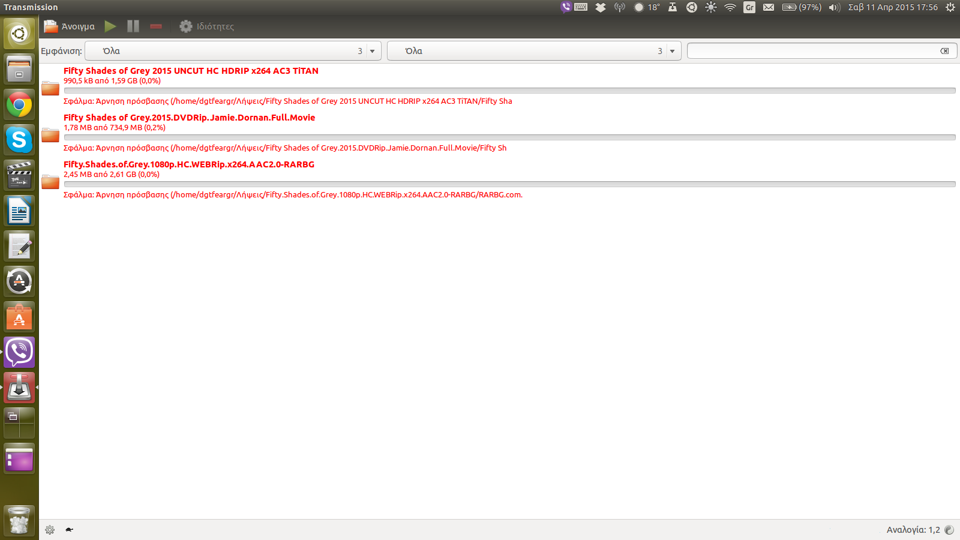Click the Αναλογία: 1,2 ratio statistic

coord(913,530)
